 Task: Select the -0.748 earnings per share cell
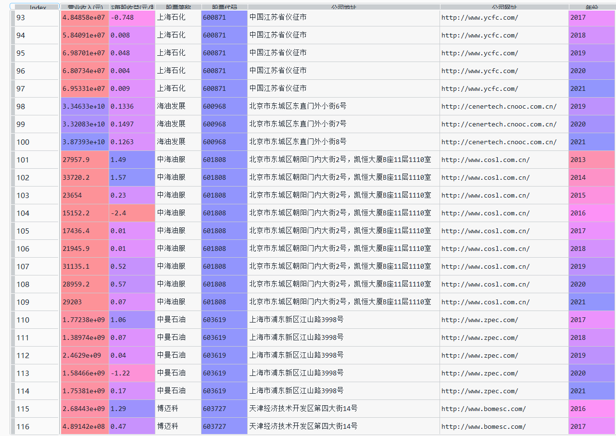(132, 17)
